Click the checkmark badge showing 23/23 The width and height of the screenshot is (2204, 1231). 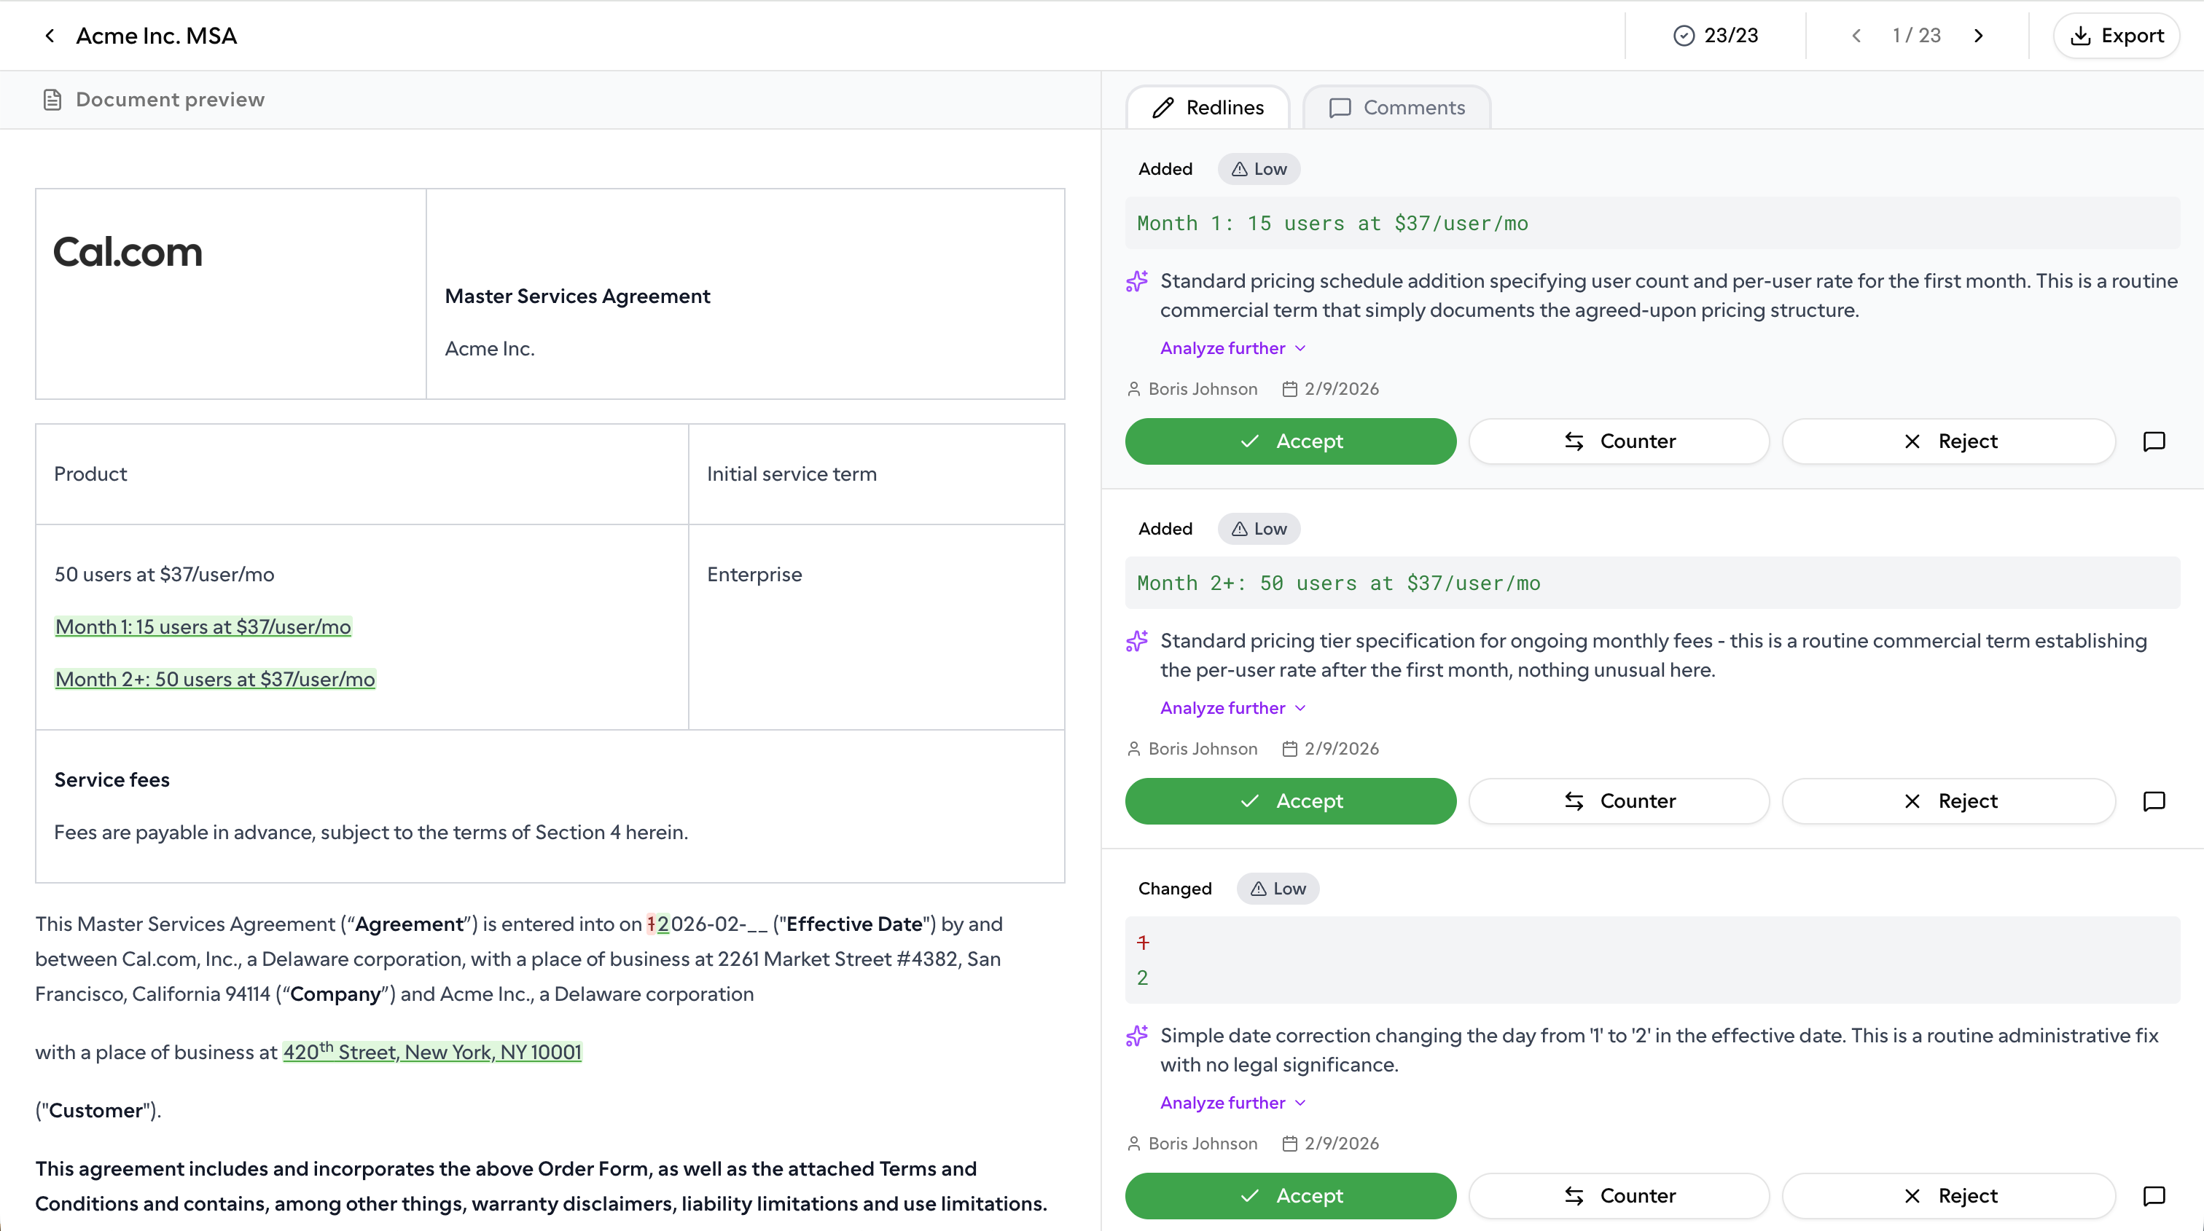tap(1683, 35)
